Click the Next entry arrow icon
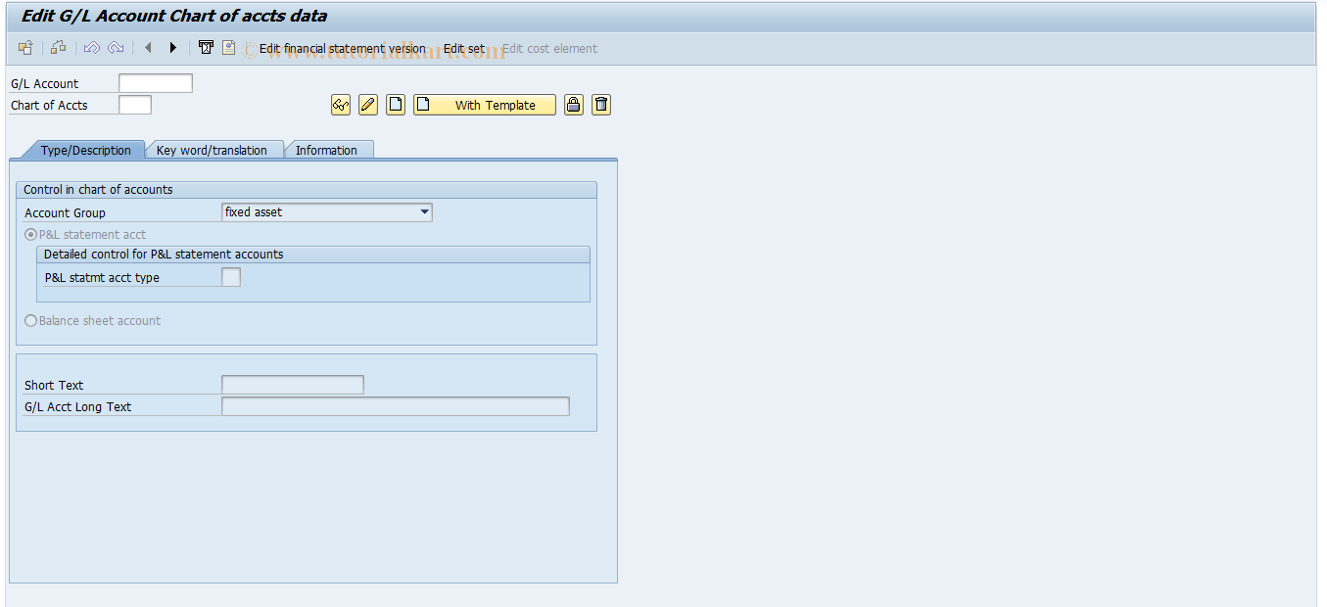The image size is (1327, 607). 173,47
